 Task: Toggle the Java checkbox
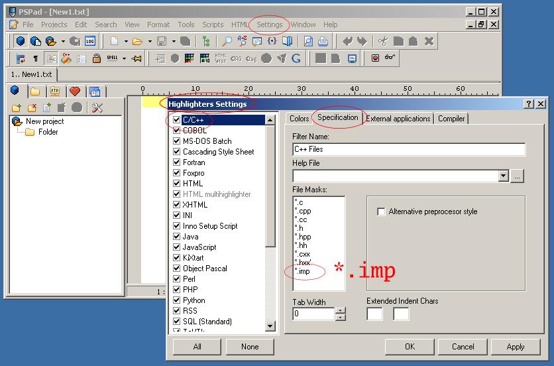click(177, 237)
